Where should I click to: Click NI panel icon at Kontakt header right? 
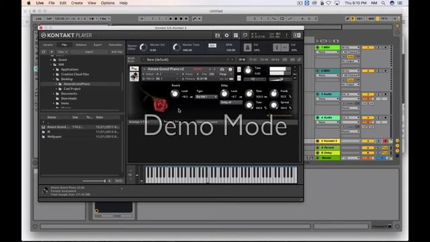[297, 36]
